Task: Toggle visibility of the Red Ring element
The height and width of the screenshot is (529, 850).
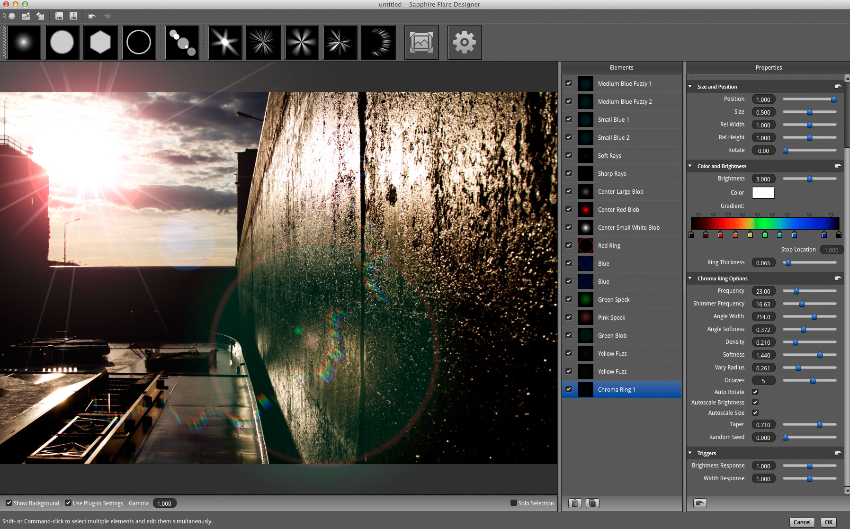Action: coord(569,245)
